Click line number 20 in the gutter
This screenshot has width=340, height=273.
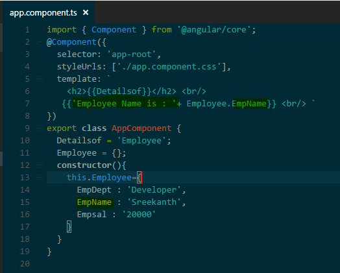pyautogui.click(x=25, y=264)
